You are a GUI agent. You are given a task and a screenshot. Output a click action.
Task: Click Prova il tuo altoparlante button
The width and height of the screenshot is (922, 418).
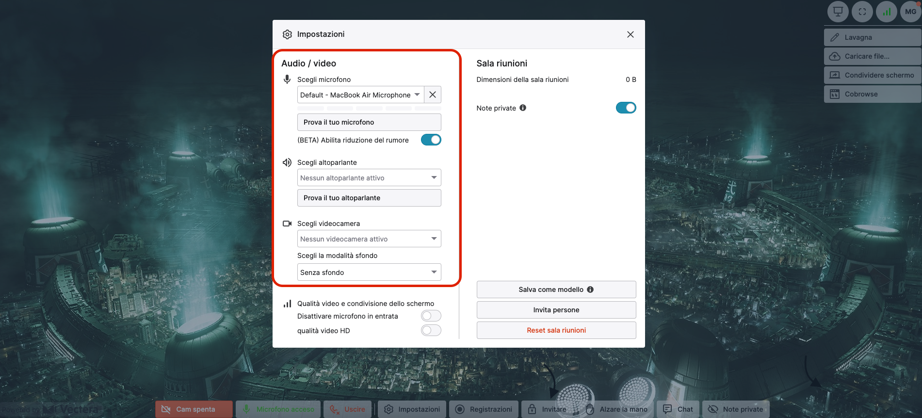pos(369,198)
